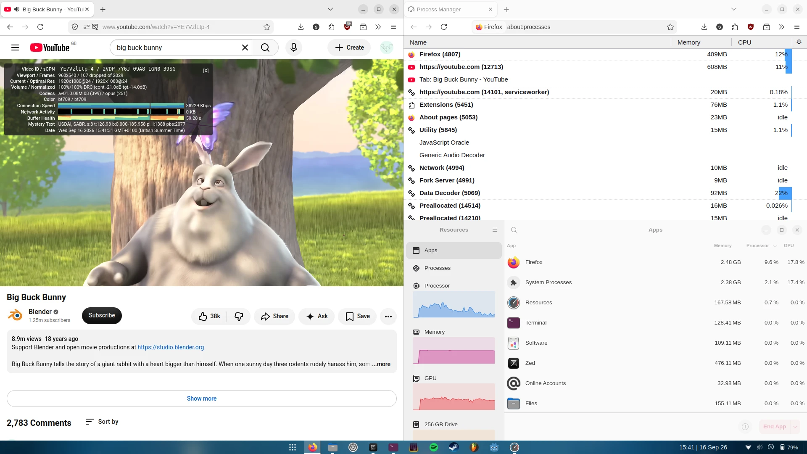Open Downloads in the Process Manager window

(704, 27)
